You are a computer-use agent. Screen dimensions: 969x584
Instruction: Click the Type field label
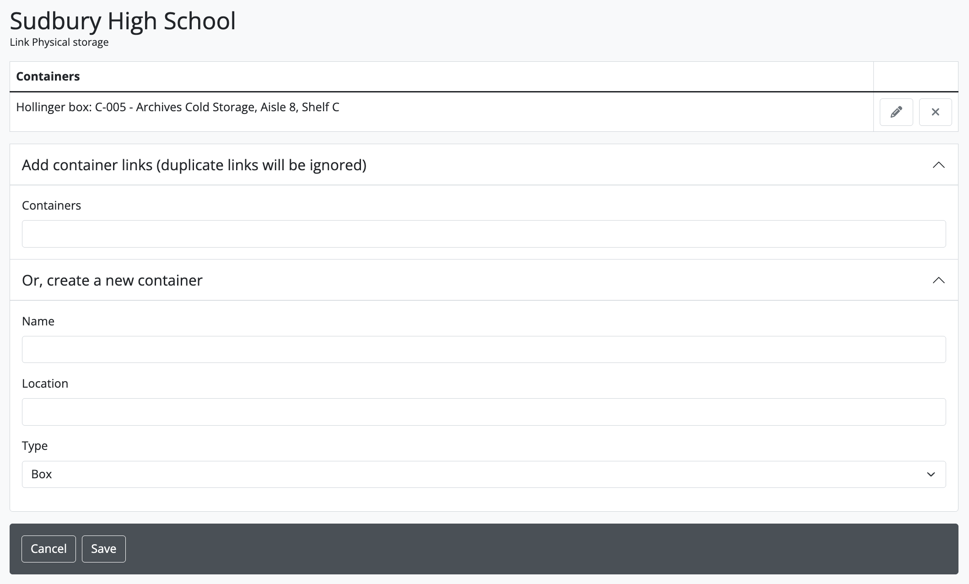pyautogui.click(x=35, y=446)
